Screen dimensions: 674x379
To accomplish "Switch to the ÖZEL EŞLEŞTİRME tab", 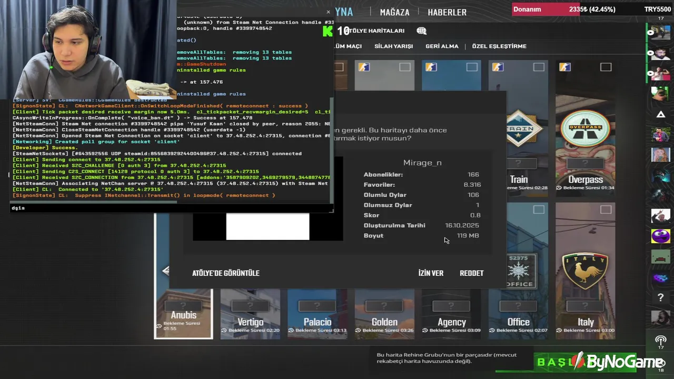I will [499, 46].
